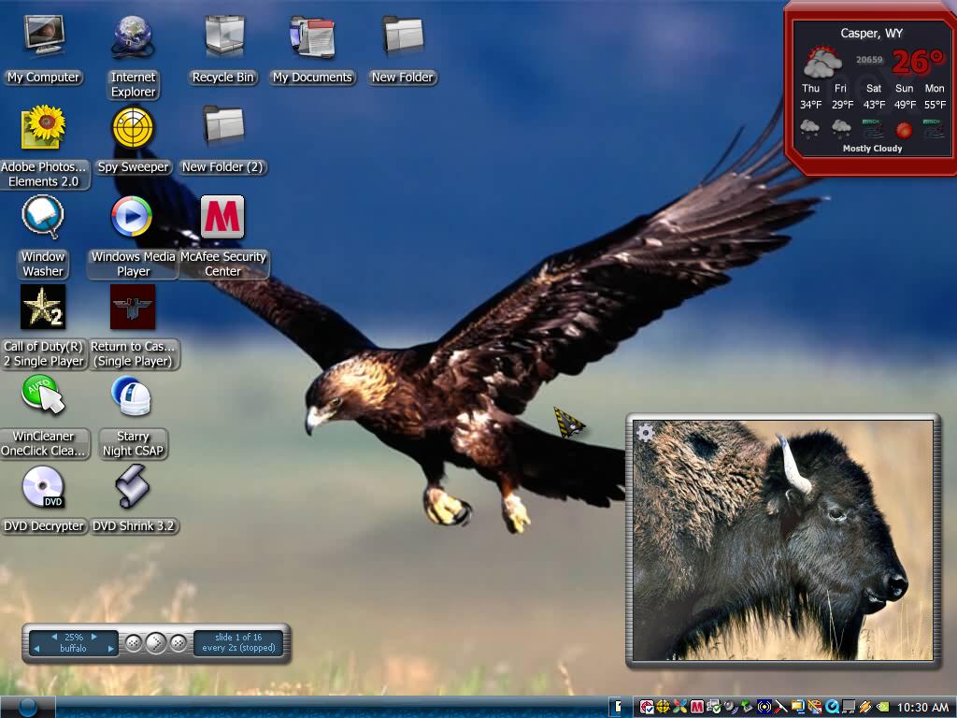957x718 pixels.
Task: Click the QuickTime icon in the system tray
Action: [832, 707]
